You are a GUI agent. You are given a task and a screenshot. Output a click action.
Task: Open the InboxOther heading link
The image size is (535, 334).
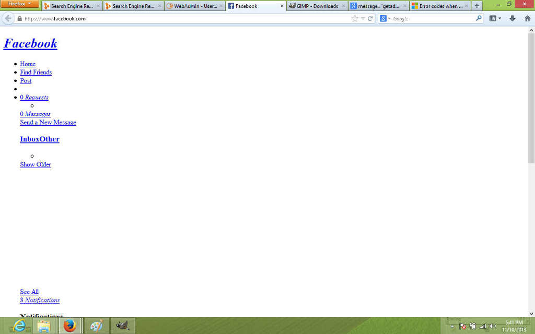[40, 139]
